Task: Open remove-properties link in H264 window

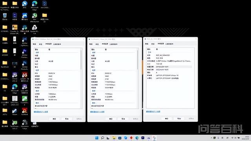Action: (x=41, y=112)
